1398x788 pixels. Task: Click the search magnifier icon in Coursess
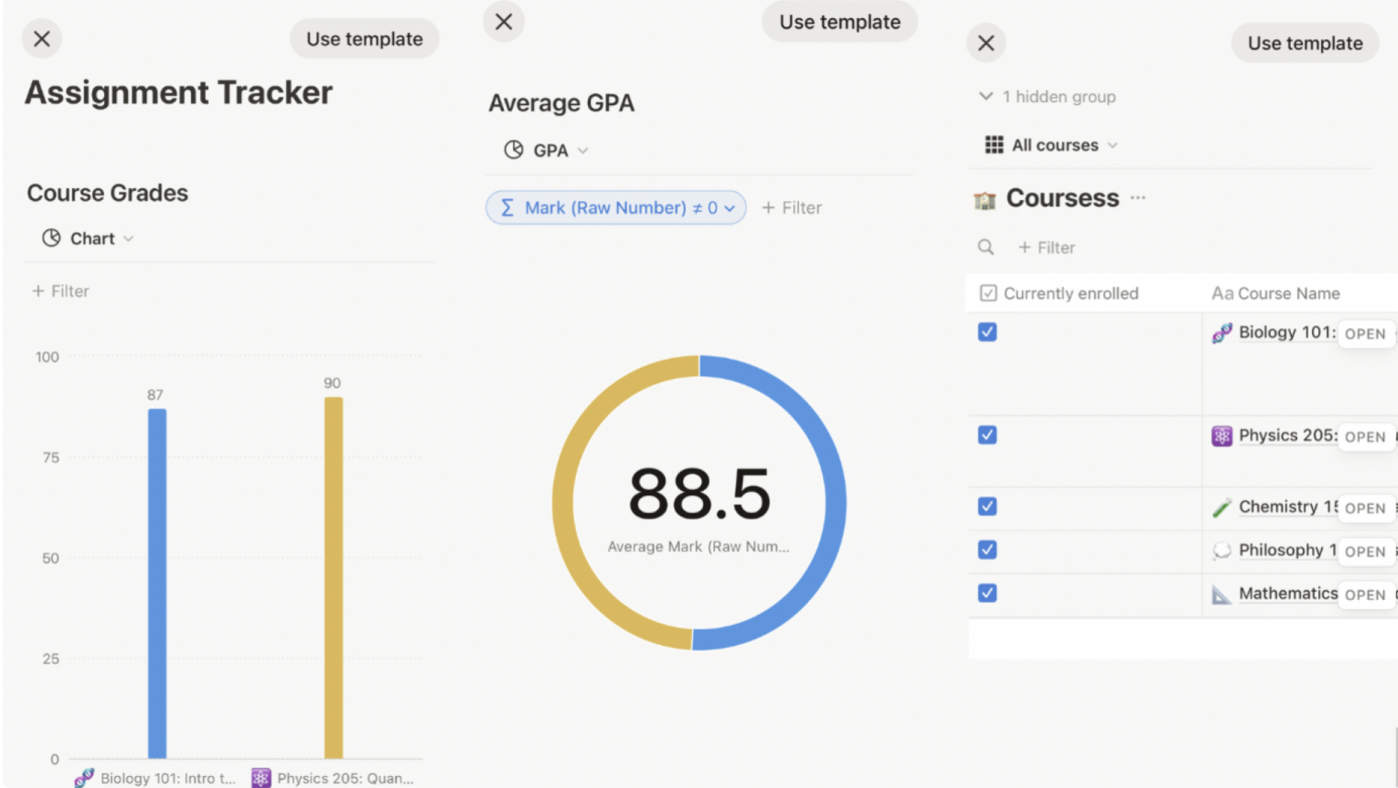(x=986, y=248)
